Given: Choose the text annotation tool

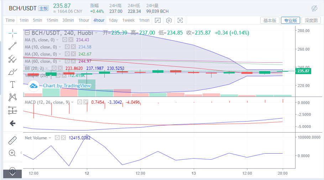Looking at the screenshot, I should (12, 84).
